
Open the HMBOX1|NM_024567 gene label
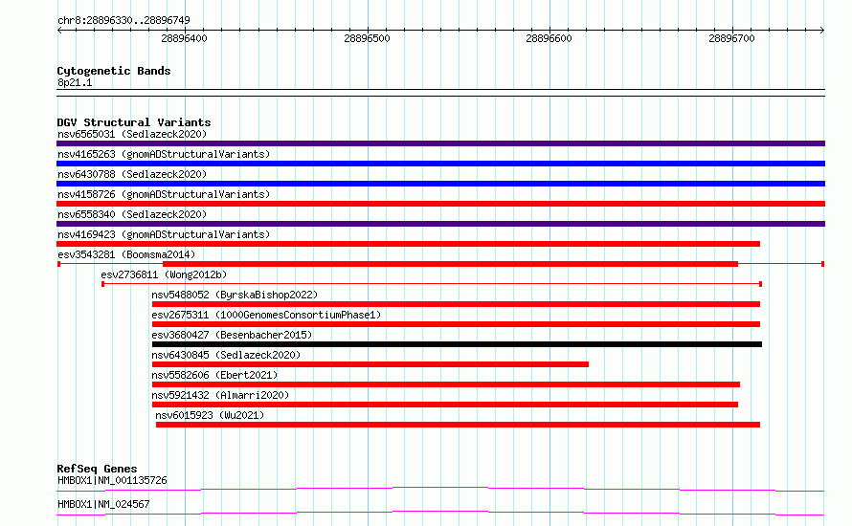pos(103,504)
